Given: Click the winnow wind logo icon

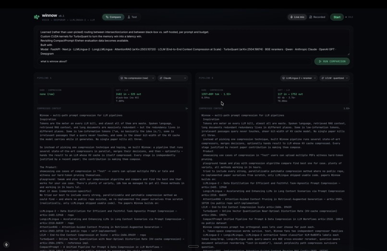Looking at the screenshot, I should (36, 17).
